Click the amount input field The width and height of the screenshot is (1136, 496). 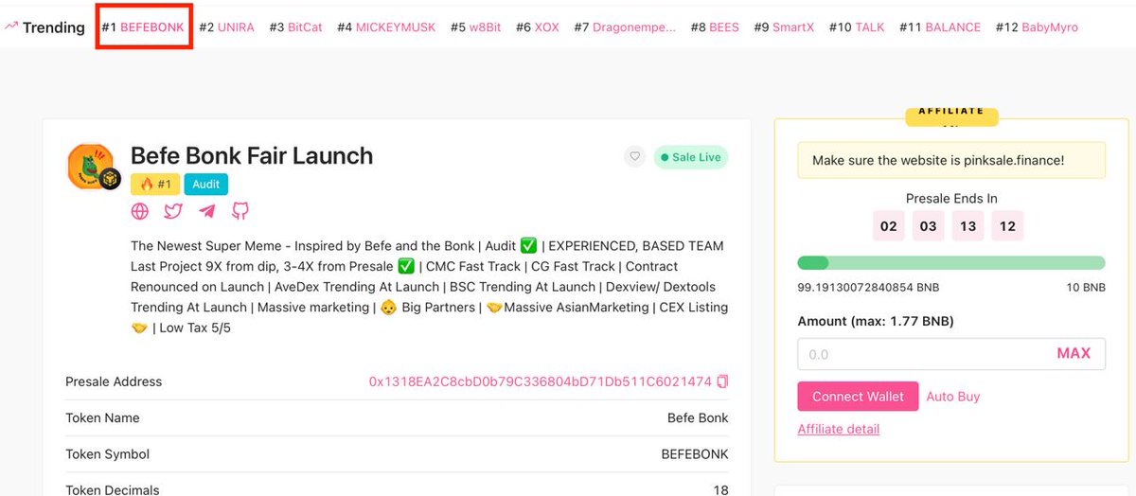point(950,354)
